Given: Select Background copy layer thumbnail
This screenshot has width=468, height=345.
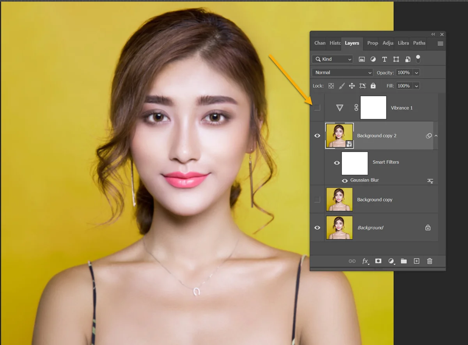Looking at the screenshot, I should coord(339,200).
